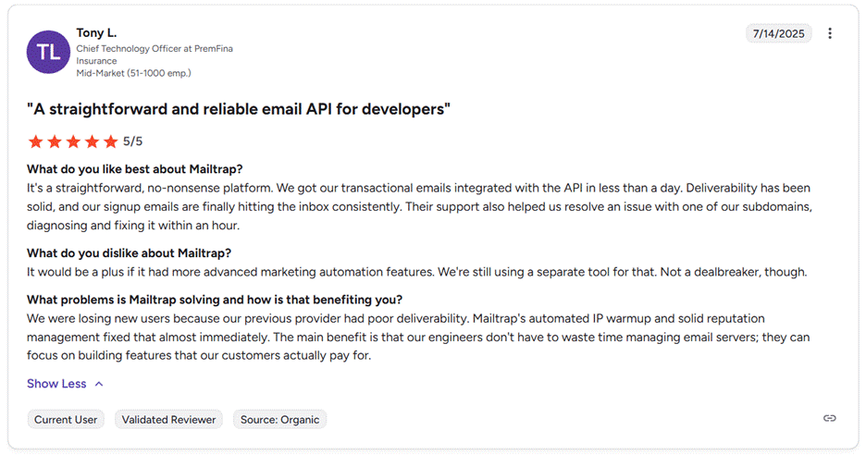This screenshot has width=866, height=455.
Task: Click the second red rating star
Action: tap(55, 141)
